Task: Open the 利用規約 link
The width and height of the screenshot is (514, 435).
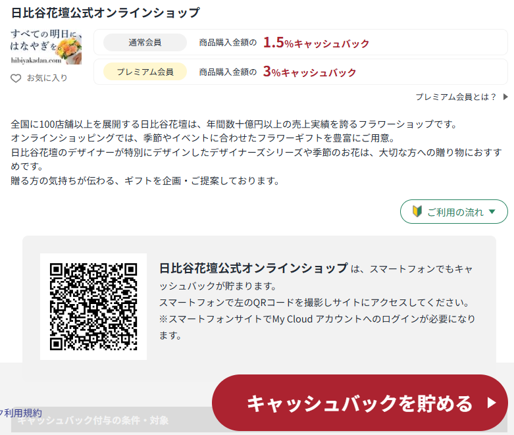Action: (x=24, y=413)
